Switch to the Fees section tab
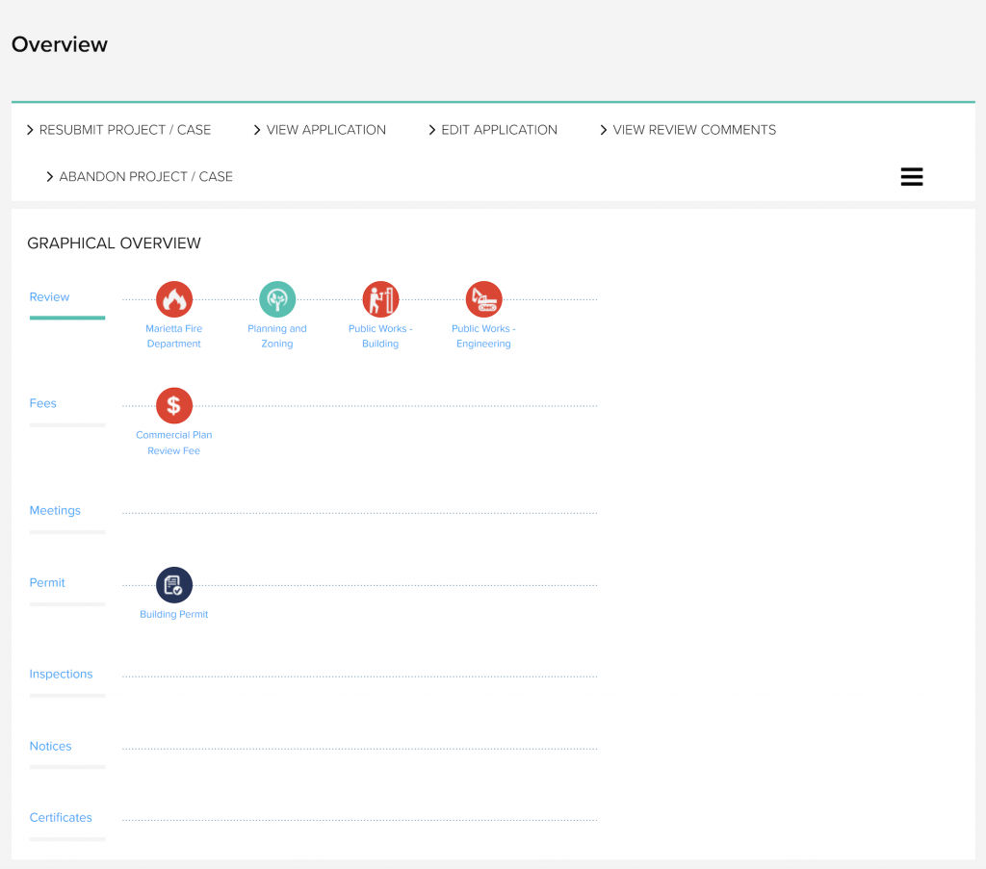 pos(42,403)
